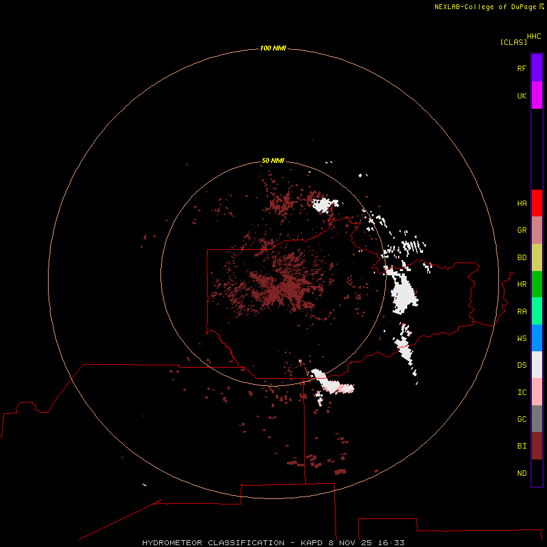Image resolution: width=547 pixels, height=547 pixels.
Task: Click the RF legend label
Action: click(x=521, y=68)
